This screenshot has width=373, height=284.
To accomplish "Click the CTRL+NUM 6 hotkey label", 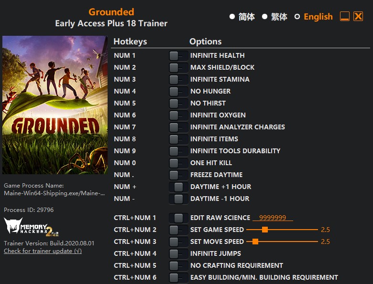I will tap(135, 277).
